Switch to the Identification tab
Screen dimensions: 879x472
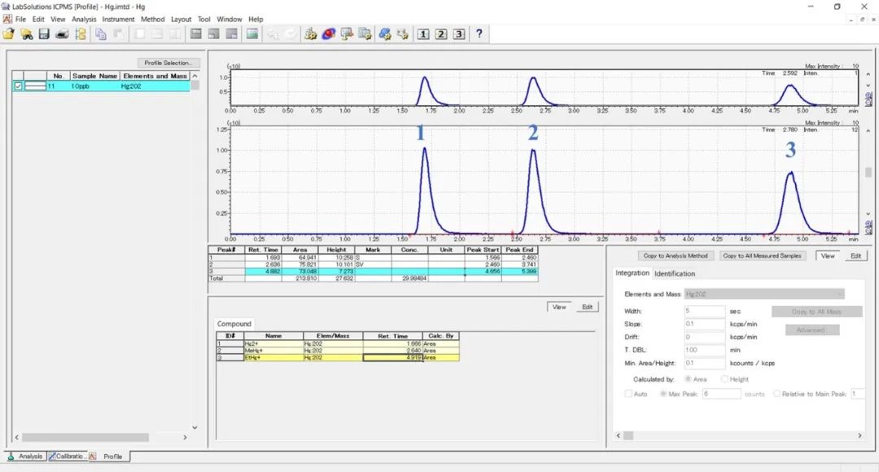tap(675, 273)
